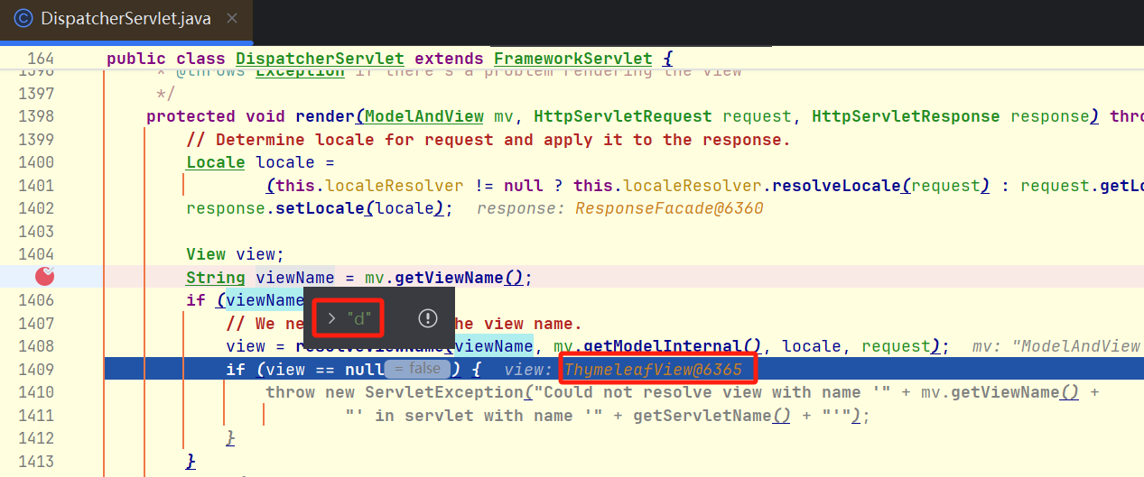Click 'if (view == null' on highlighted line 1409
Image resolution: width=1144 pixels, height=477 pixels.
pyautogui.click(x=305, y=370)
